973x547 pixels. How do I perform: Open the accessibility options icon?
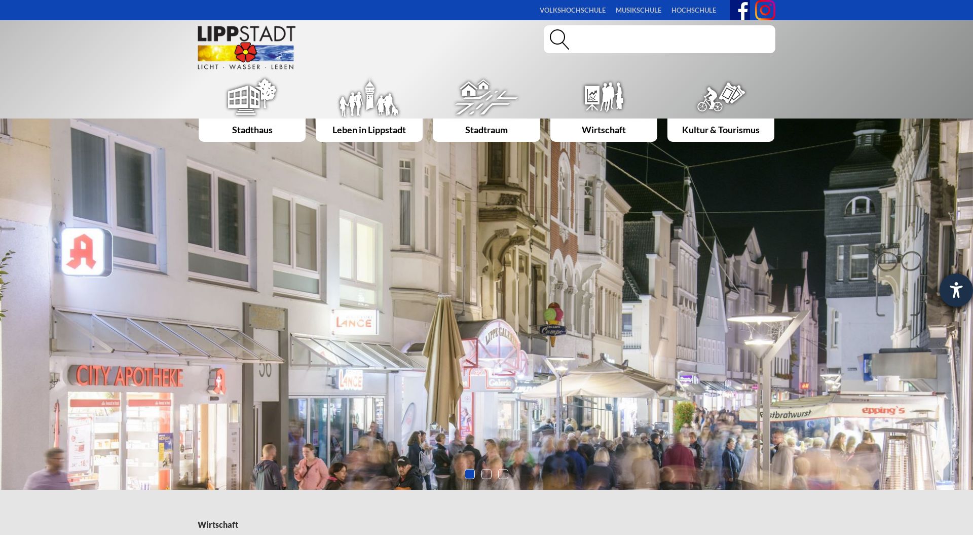coord(956,290)
